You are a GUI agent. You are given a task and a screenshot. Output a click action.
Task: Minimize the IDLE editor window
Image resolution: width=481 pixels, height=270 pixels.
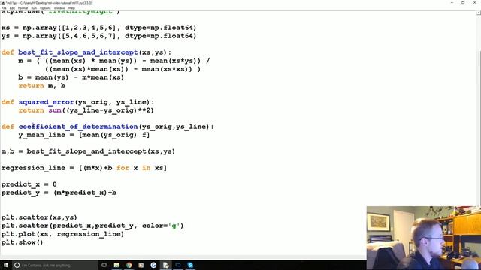tap(452, 3)
